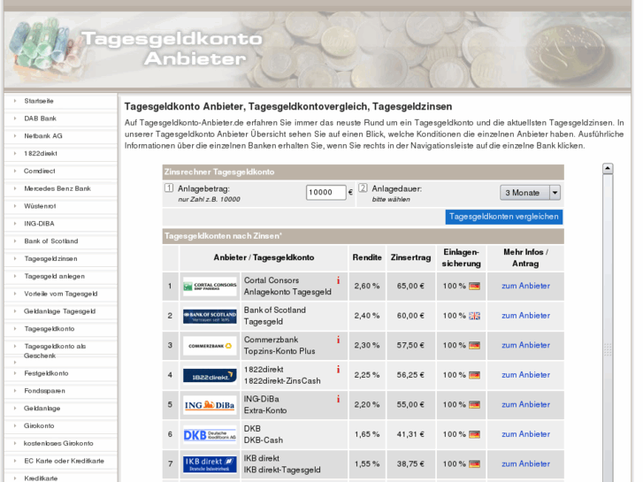The height and width of the screenshot is (482, 643).
Task: Open Vorteile vom Tagesgeld sidebar item
Action: 61,294
